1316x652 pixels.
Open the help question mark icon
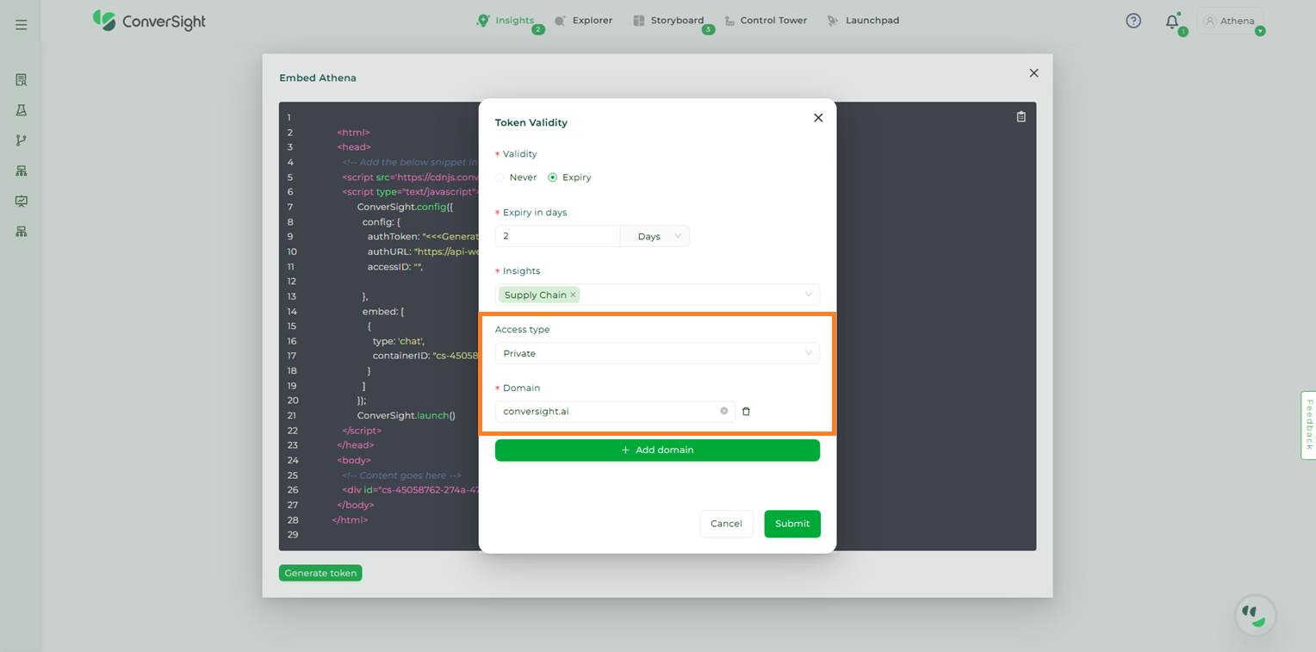click(x=1133, y=21)
